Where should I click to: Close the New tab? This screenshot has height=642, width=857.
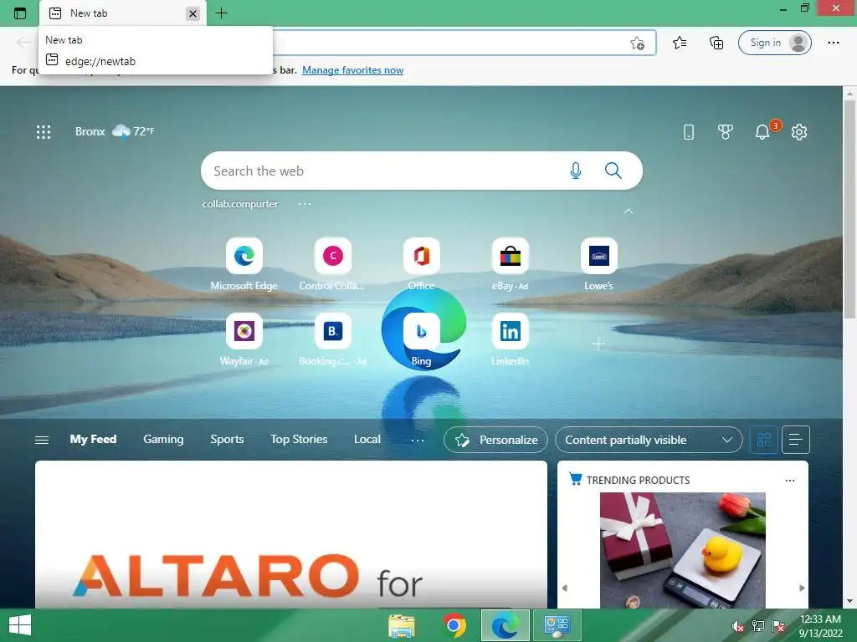click(193, 13)
